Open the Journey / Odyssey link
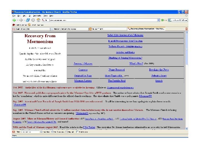The height and width of the screenshot is (150, 200). click(83, 64)
